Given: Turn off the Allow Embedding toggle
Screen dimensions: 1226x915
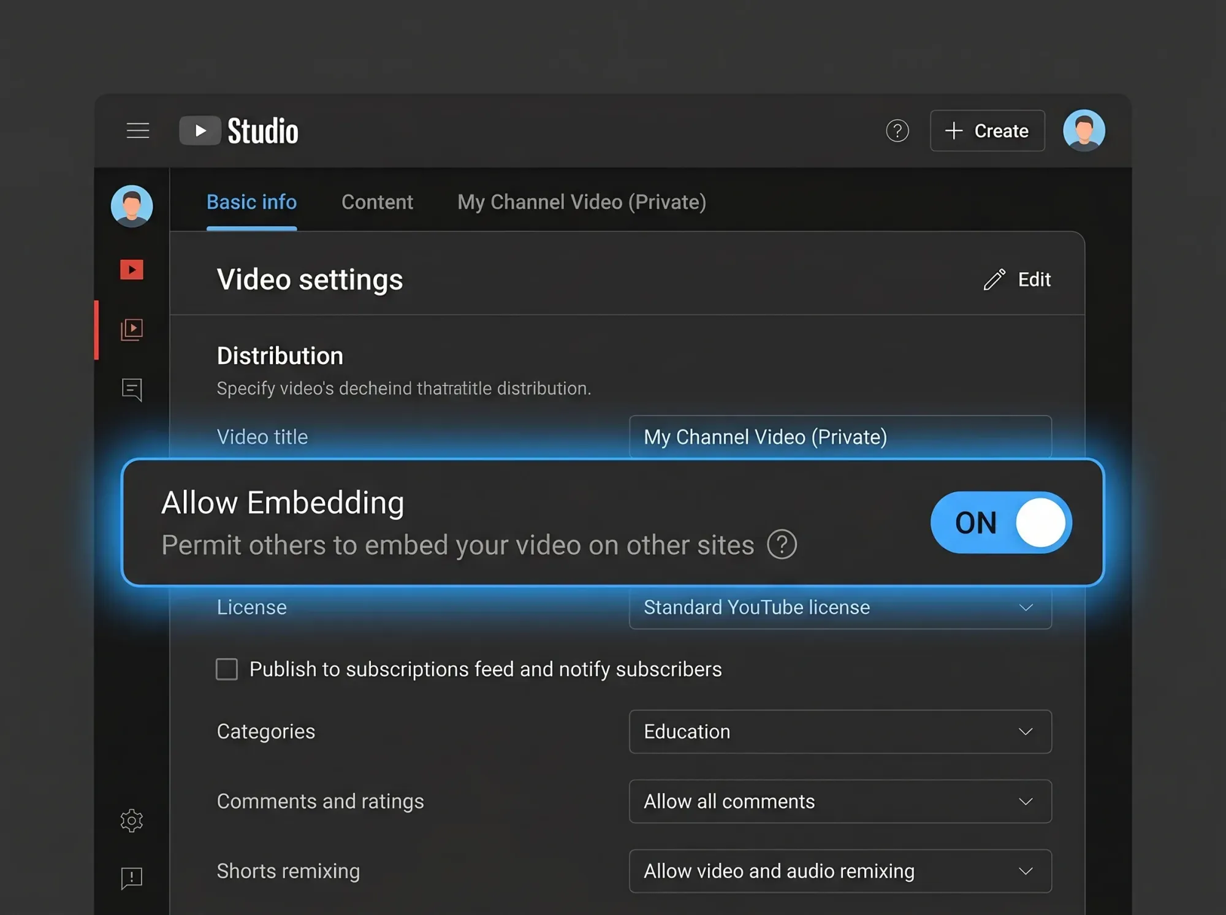Looking at the screenshot, I should [1000, 522].
